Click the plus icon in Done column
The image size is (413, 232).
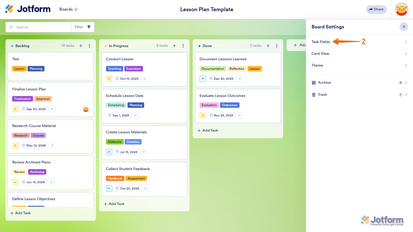pyautogui.click(x=268, y=46)
